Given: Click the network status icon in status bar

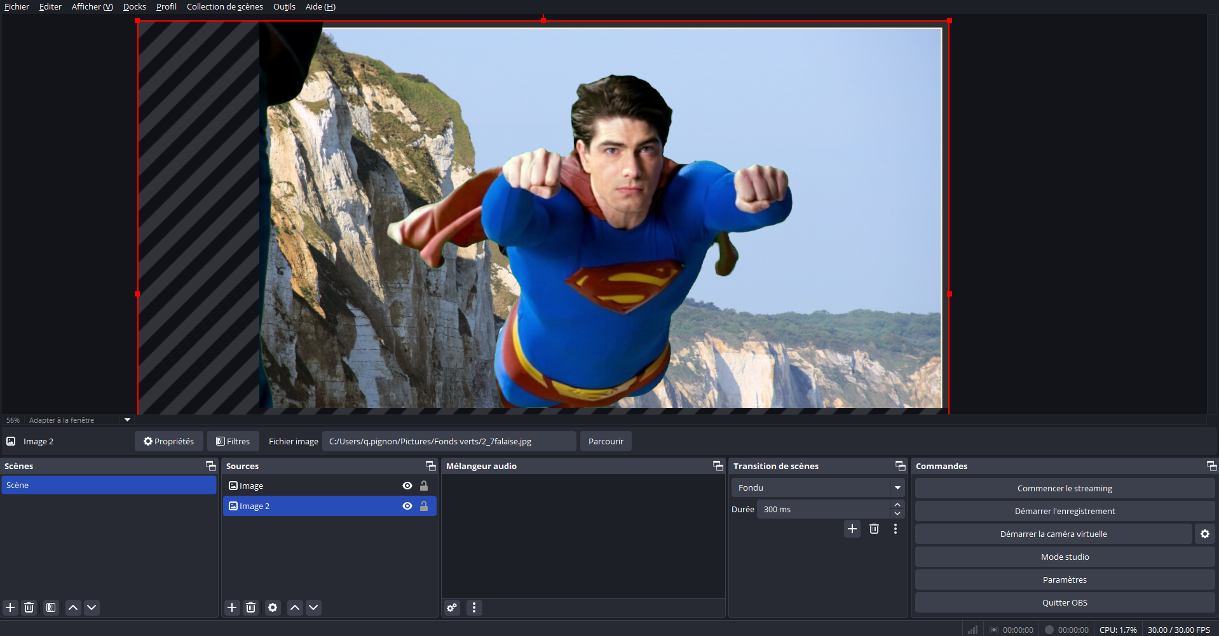Looking at the screenshot, I should tap(973, 630).
